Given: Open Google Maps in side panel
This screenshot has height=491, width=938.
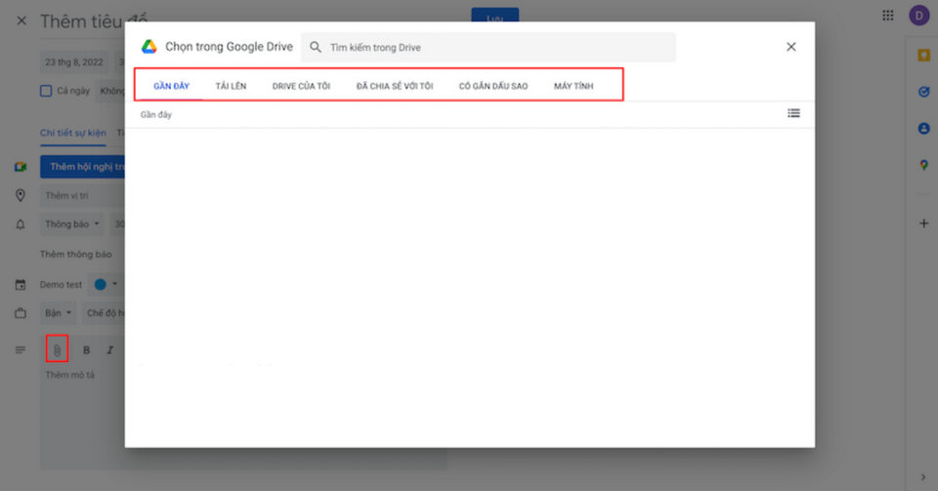Looking at the screenshot, I should (x=923, y=165).
